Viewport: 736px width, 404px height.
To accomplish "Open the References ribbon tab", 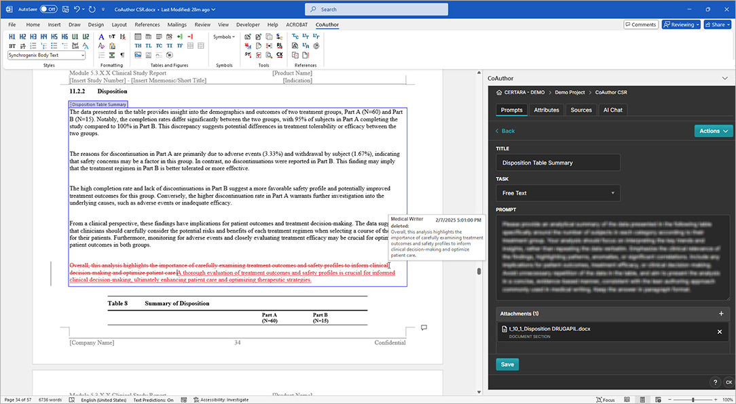I will 147,24.
